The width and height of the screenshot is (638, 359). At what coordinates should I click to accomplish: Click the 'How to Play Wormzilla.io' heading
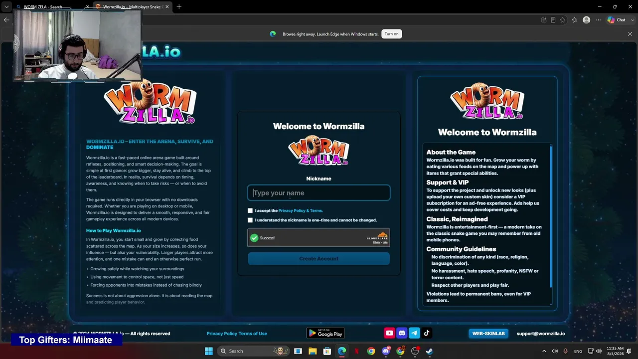(x=114, y=230)
